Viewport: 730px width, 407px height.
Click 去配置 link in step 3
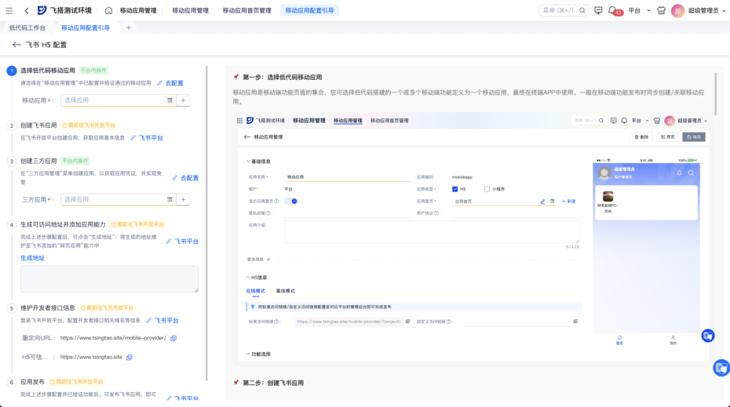(x=185, y=178)
